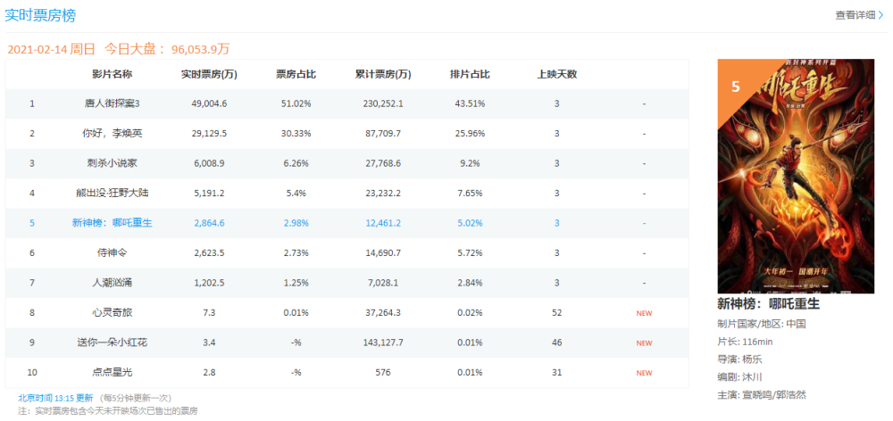Click the 累计票房(万) column header
This screenshot has width=893, height=421.
pos(383,75)
